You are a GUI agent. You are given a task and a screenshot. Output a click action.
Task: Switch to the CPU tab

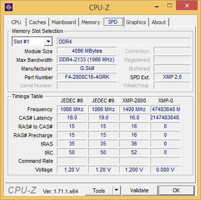click(16, 22)
